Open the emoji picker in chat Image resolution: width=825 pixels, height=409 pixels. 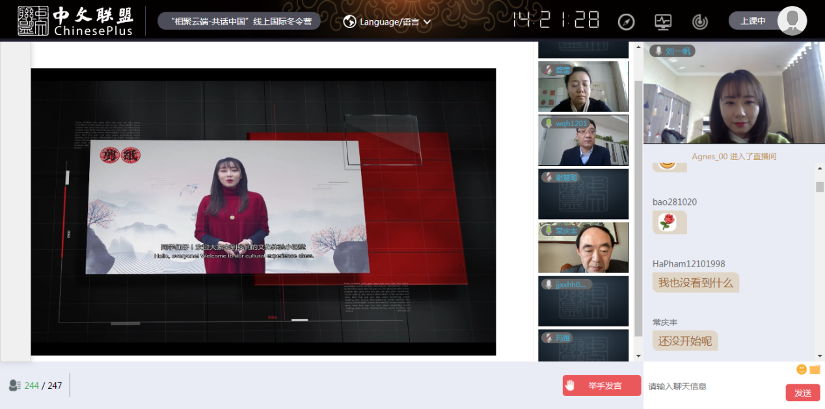(802, 369)
